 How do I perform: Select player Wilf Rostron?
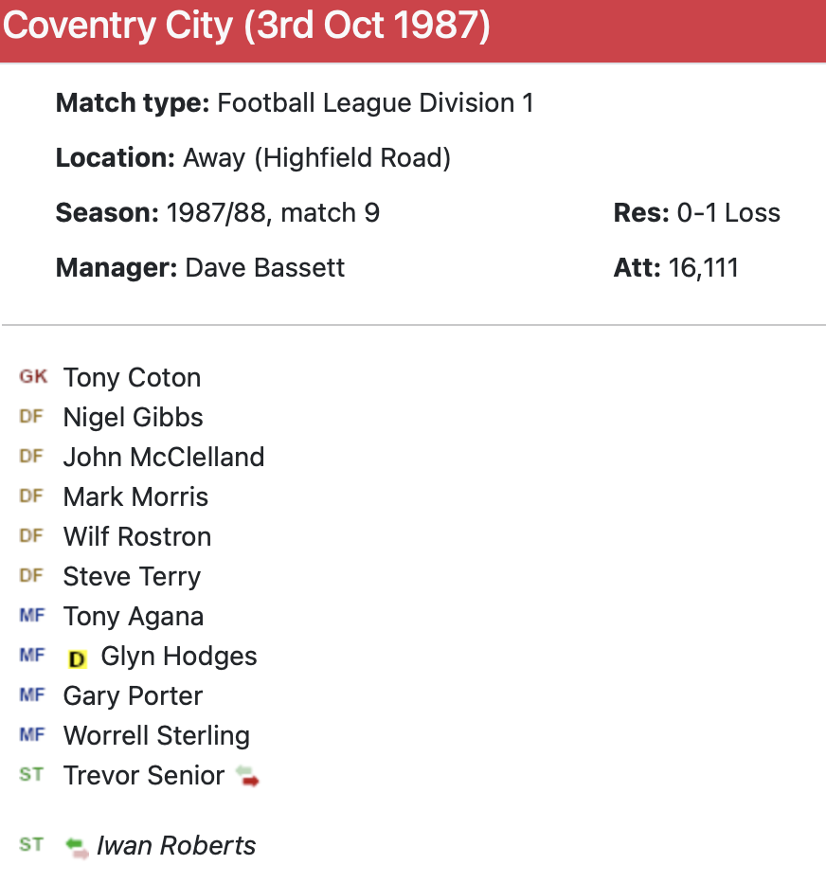137,536
